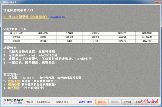Select the 冰火炼金洞 task cell

(147, 37)
